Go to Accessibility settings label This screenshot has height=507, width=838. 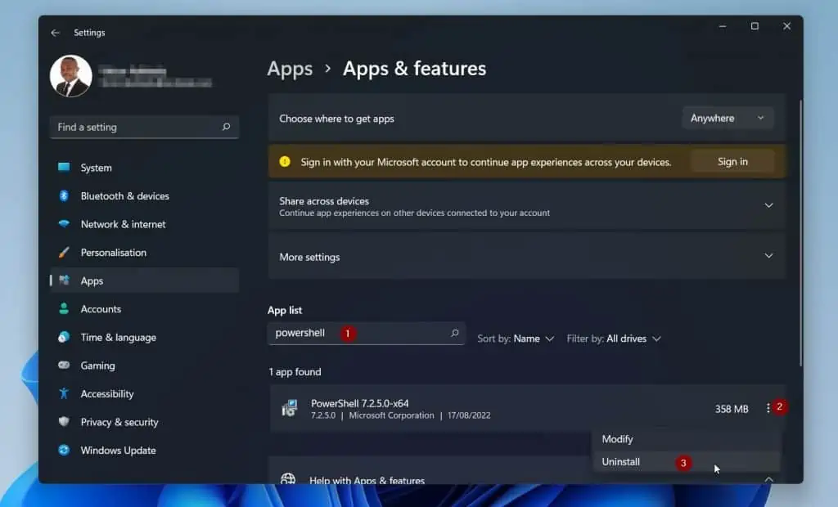[x=107, y=393]
